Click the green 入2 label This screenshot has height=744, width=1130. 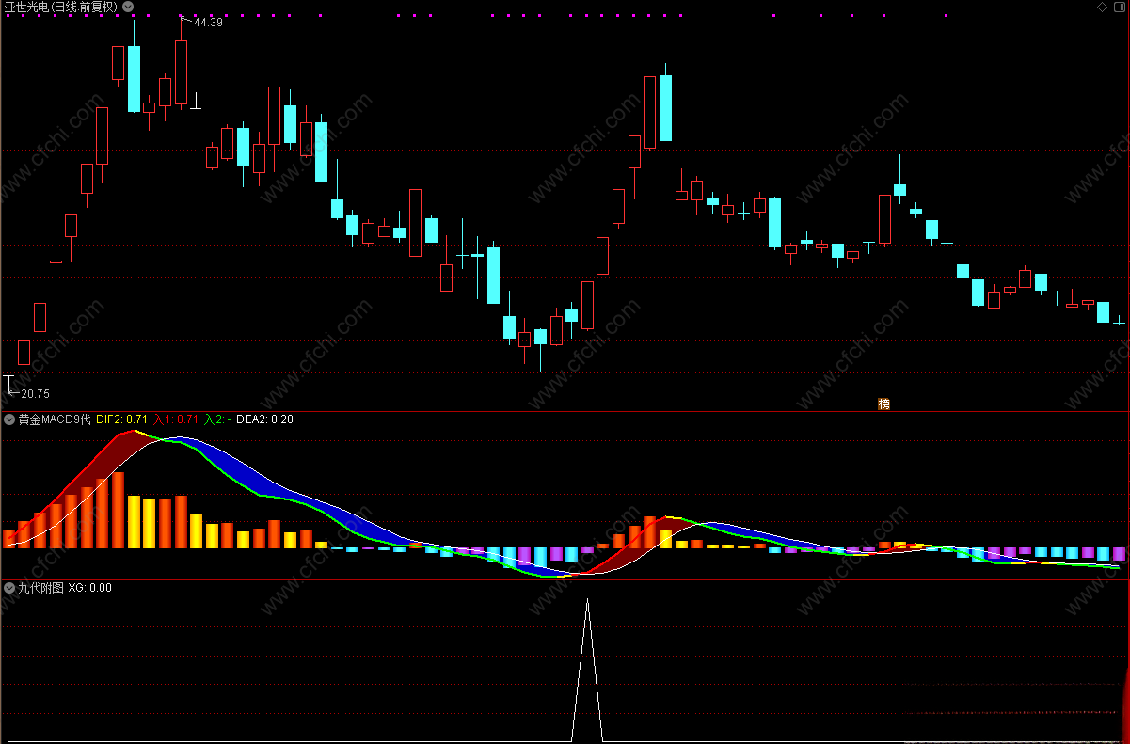[x=216, y=419]
